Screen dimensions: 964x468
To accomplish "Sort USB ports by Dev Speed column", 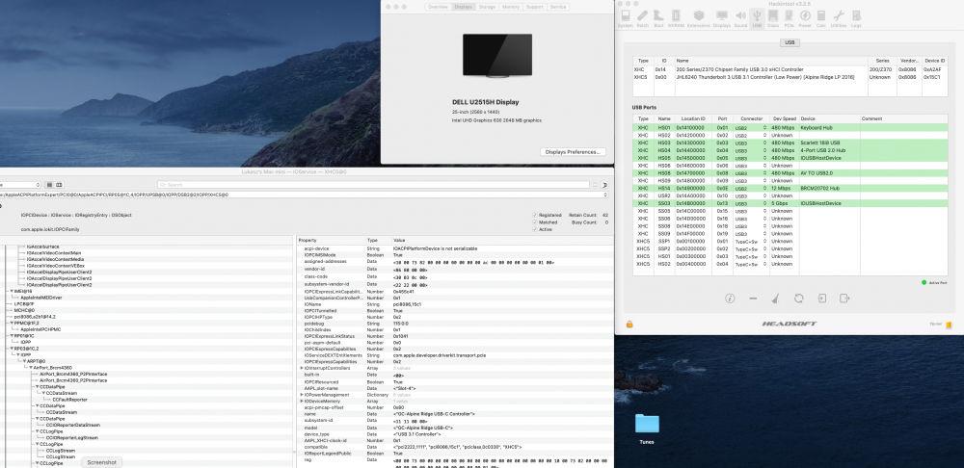I will (784, 118).
